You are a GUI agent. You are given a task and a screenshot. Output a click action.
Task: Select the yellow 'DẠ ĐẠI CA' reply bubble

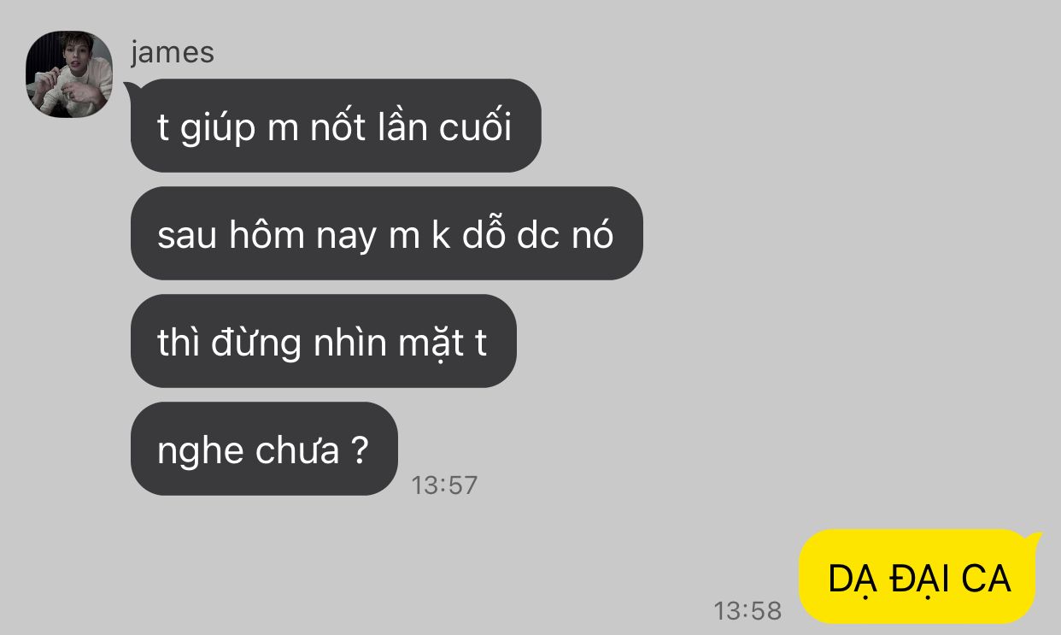tap(917, 577)
